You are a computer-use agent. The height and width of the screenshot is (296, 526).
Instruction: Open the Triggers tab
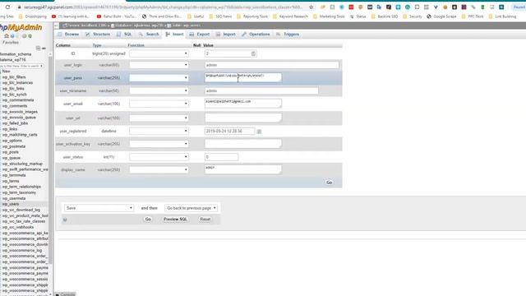click(x=288, y=35)
